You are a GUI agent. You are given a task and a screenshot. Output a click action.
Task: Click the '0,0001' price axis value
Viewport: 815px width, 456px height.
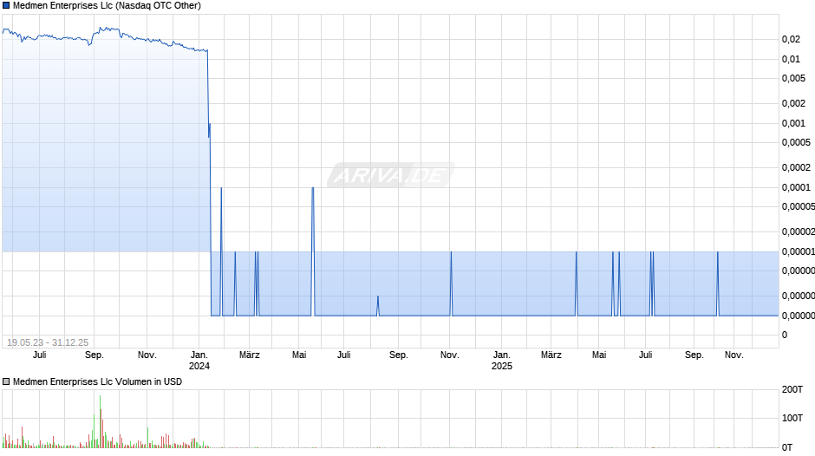[796, 187]
